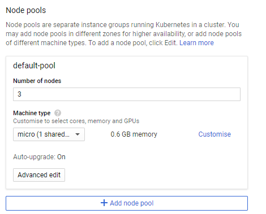The image size is (266, 214).
Task: Follow the Learn more link
Action: (x=196, y=43)
